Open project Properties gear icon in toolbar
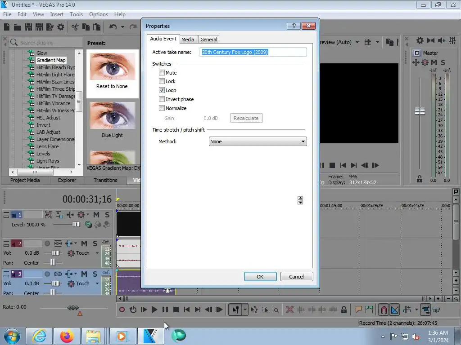Image resolution: width=461 pixels, height=345 pixels. tap(61, 27)
